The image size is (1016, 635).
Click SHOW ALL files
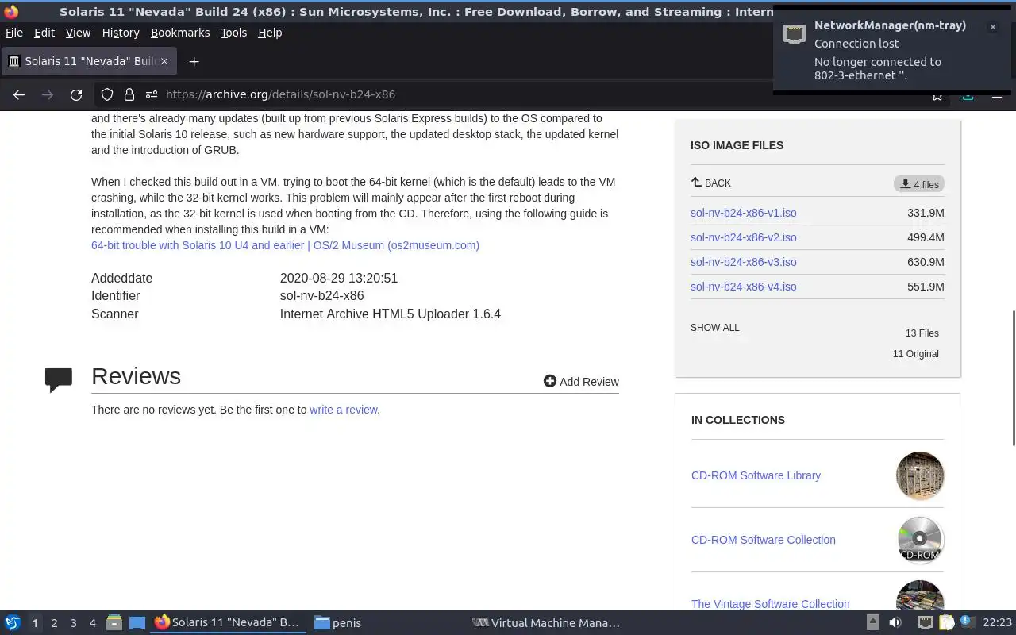point(714,328)
